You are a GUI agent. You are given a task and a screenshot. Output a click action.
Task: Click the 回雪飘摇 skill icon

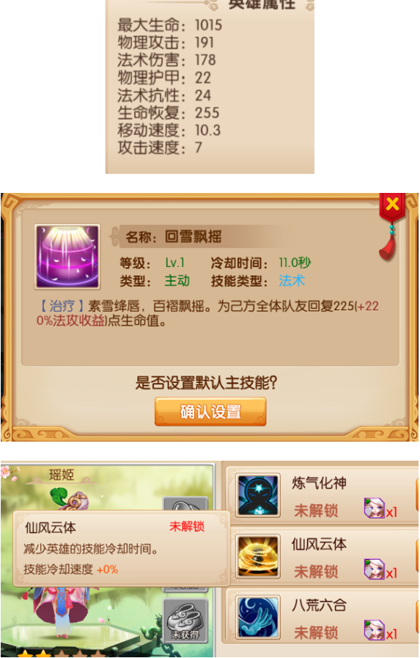click(x=67, y=257)
